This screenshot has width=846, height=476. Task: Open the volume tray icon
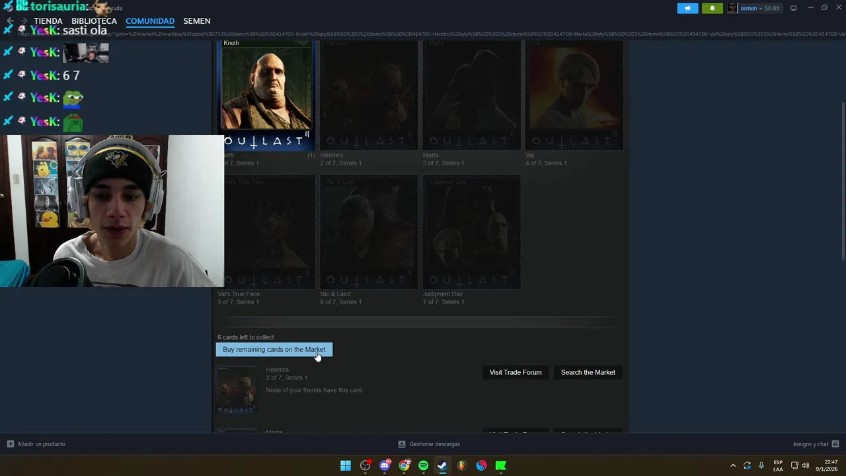coord(805,465)
